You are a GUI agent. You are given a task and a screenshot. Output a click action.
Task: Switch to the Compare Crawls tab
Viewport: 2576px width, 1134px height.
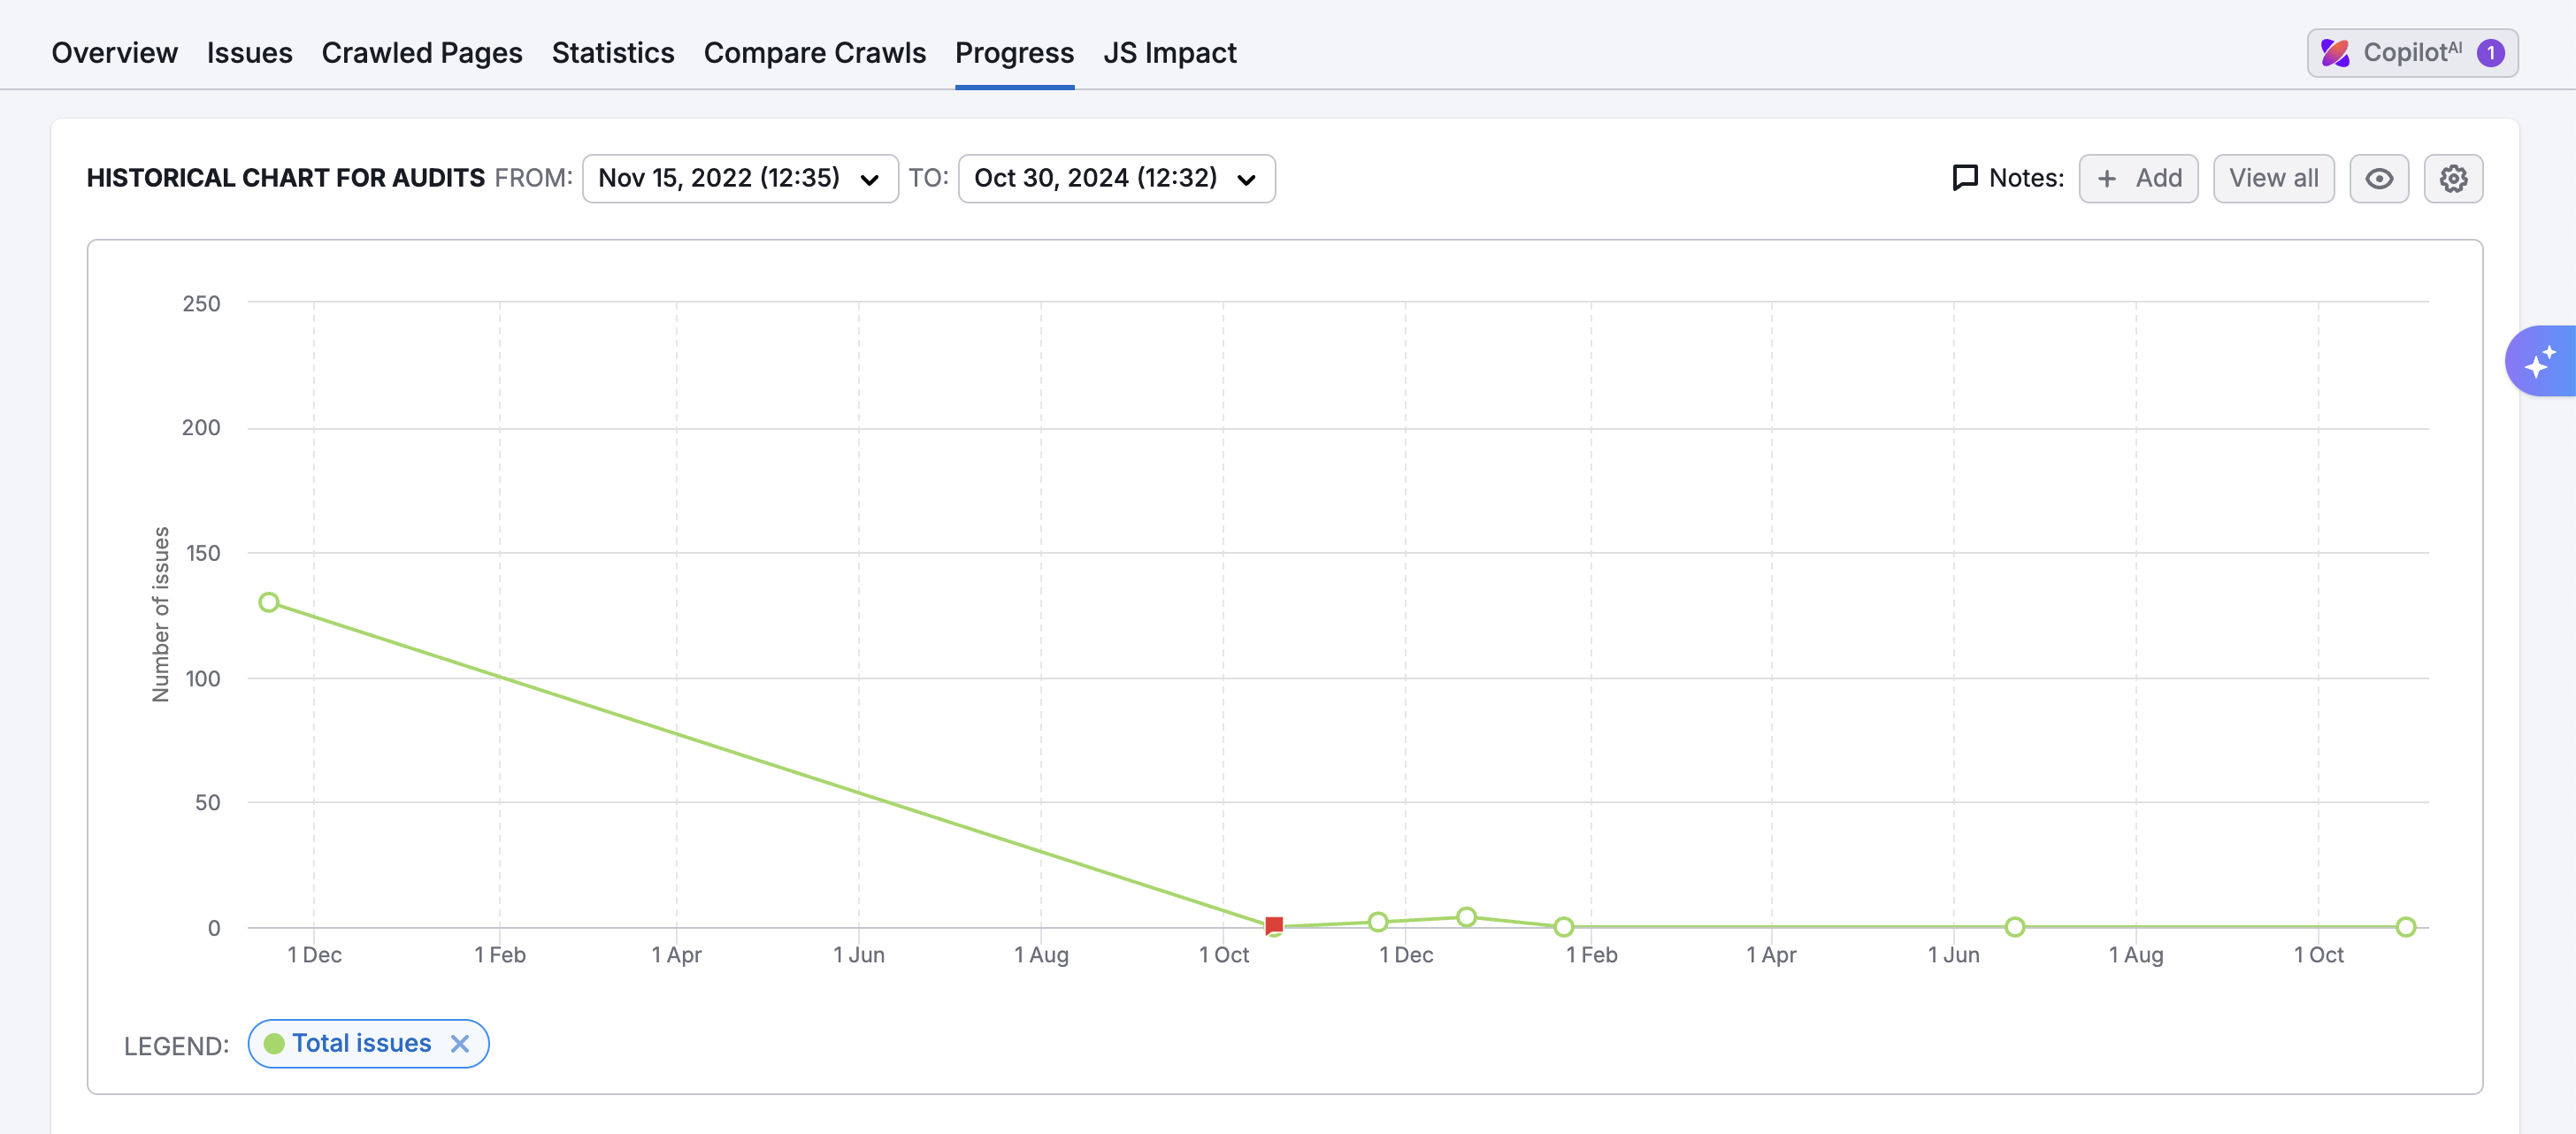tap(815, 52)
